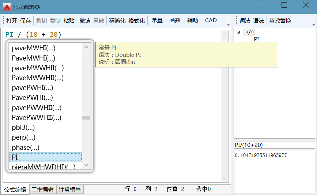Select the ◇/◇ tree node
Viewport: 317px width, 195px height.
coord(249,32)
